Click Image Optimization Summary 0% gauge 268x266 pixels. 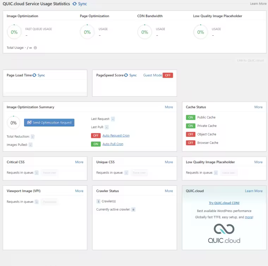(13, 123)
